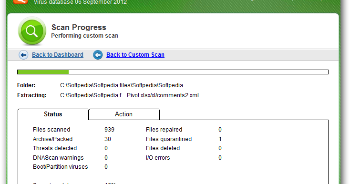Viewport: 350px width, 184px height.
Task: Click the orange logo icon in header
Action: pyautogui.click(x=21, y=2)
